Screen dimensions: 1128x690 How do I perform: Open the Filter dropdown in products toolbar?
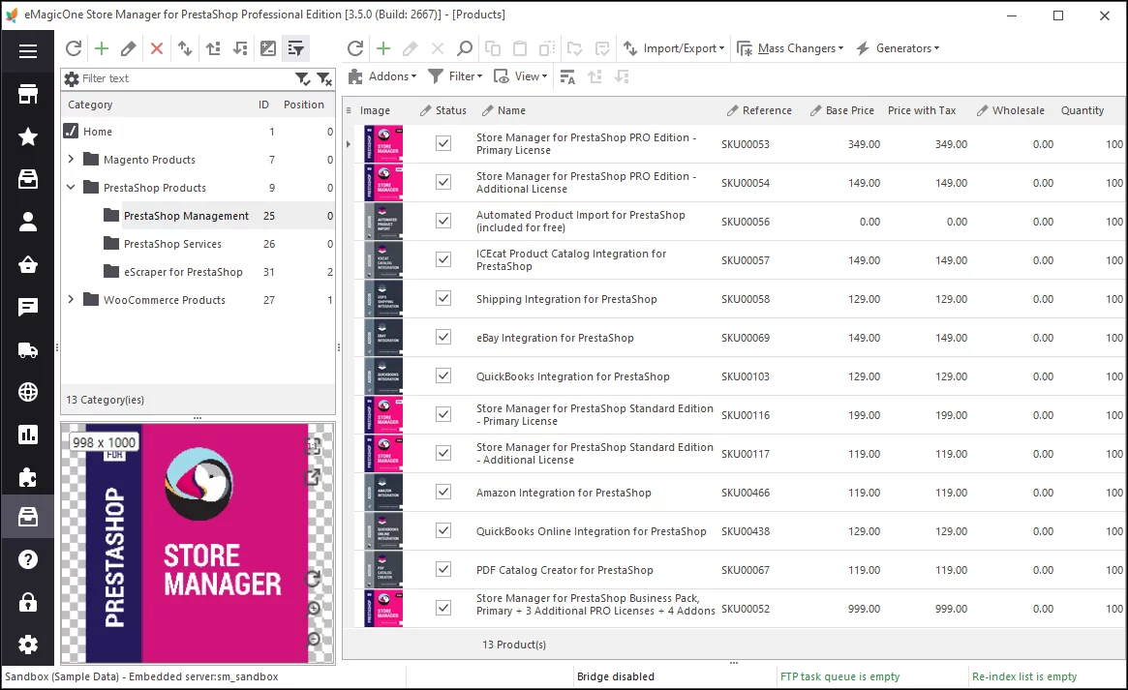(455, 76)
